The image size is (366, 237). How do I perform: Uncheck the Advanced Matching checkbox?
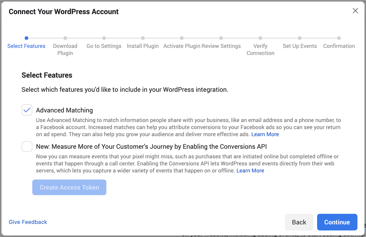click(27, 110)
